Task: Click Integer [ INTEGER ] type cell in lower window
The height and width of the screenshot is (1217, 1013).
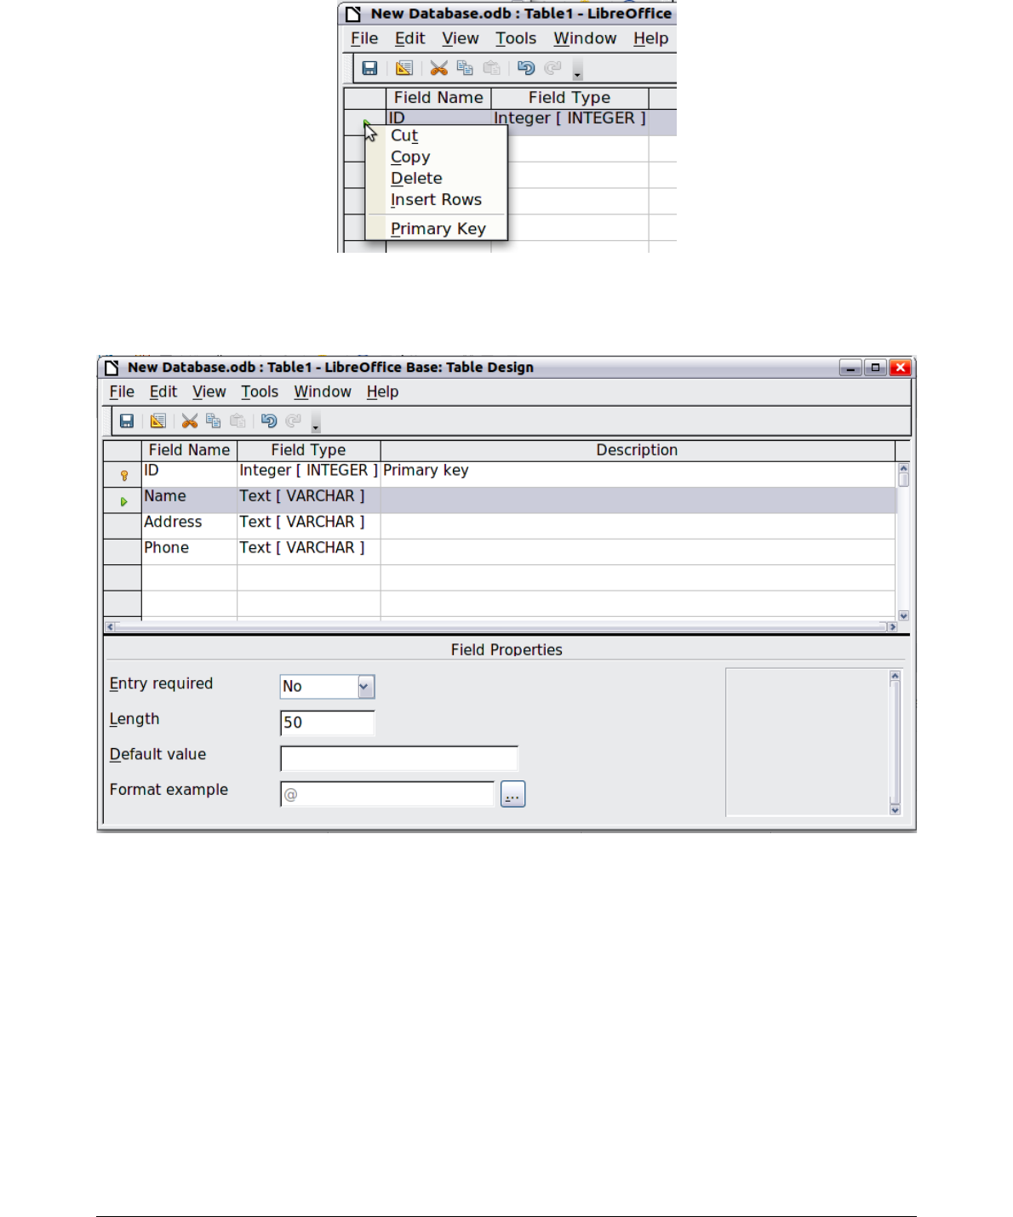Action: click(309, 475)
